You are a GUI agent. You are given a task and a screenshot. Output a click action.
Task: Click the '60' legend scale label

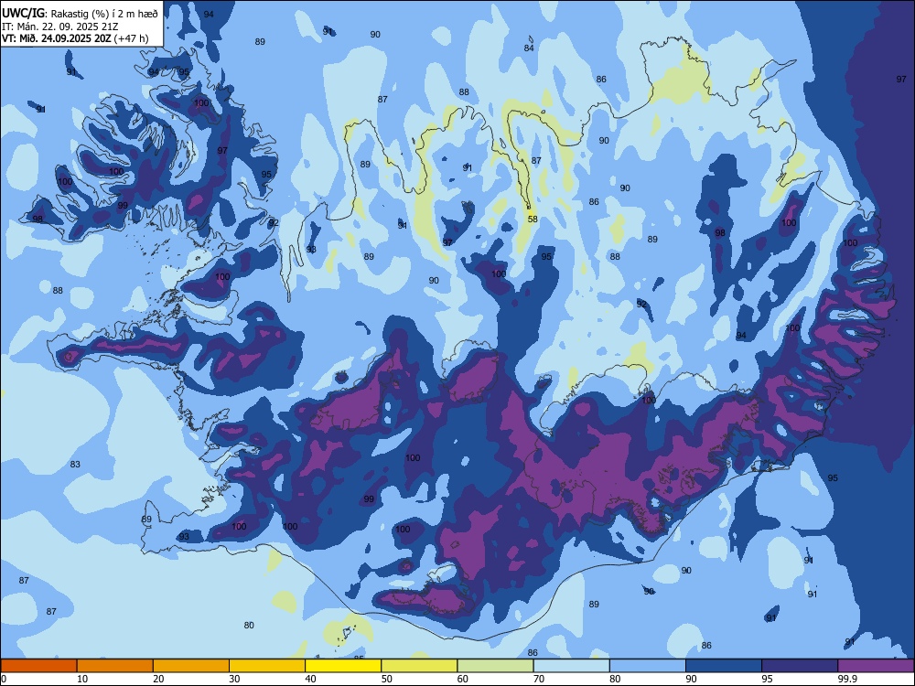463,679
